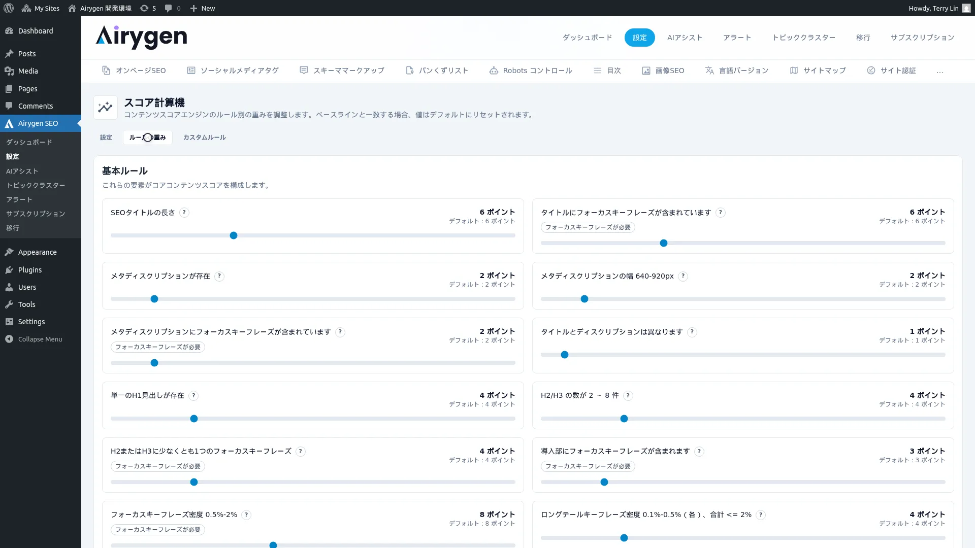Adjust the SEOタイトルの長さ weight slider
The image size is (975, 548).
pyautogui.click(x=313, y=235)
